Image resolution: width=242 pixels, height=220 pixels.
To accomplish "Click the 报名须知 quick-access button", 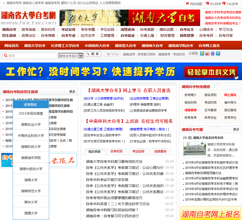I will 210,95.
